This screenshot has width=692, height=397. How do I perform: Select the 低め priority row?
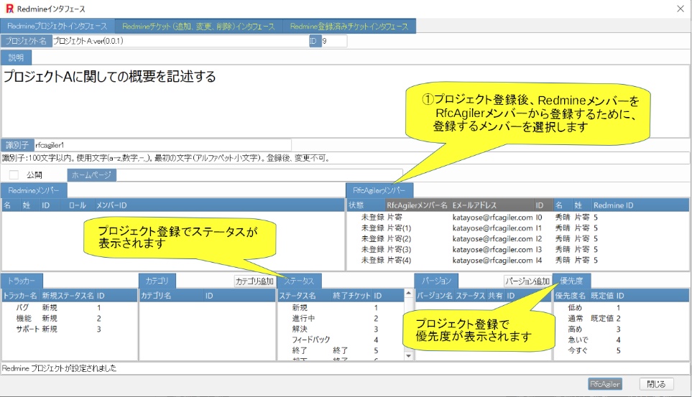[x=621, y=307]
